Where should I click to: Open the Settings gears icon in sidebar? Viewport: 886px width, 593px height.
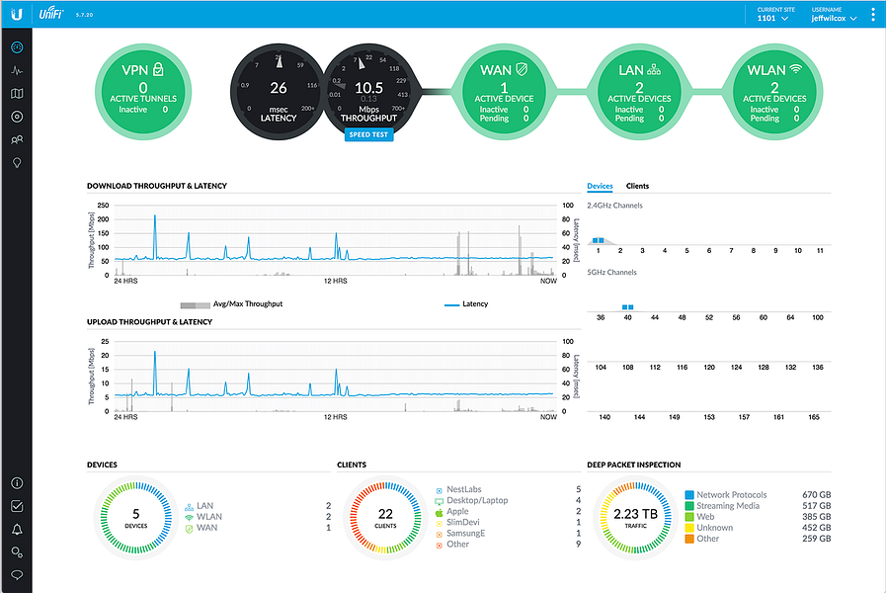point(17,551)
